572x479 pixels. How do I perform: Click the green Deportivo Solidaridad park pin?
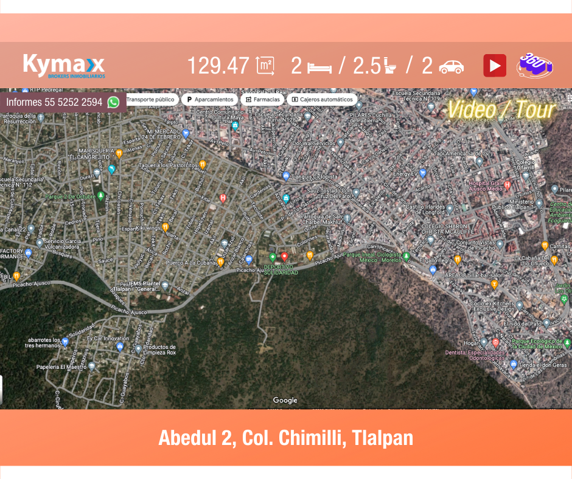(273, 257)
